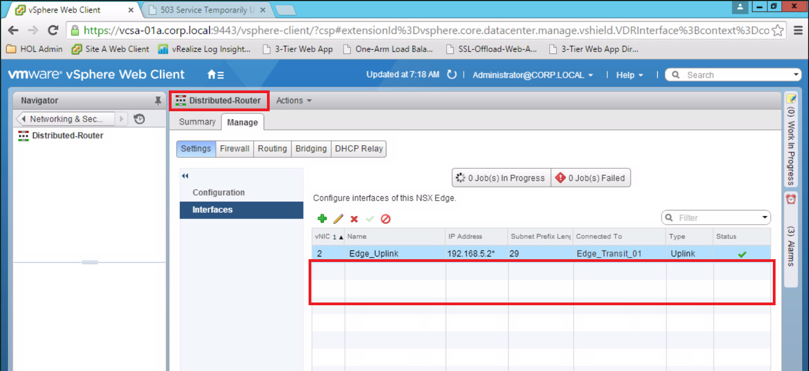
Task: Sort by vNIC column header
Action: coord(328,237)
